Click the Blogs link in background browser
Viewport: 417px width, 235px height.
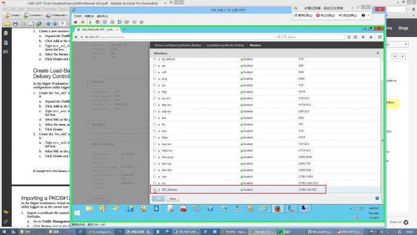[x=403, y=28]
